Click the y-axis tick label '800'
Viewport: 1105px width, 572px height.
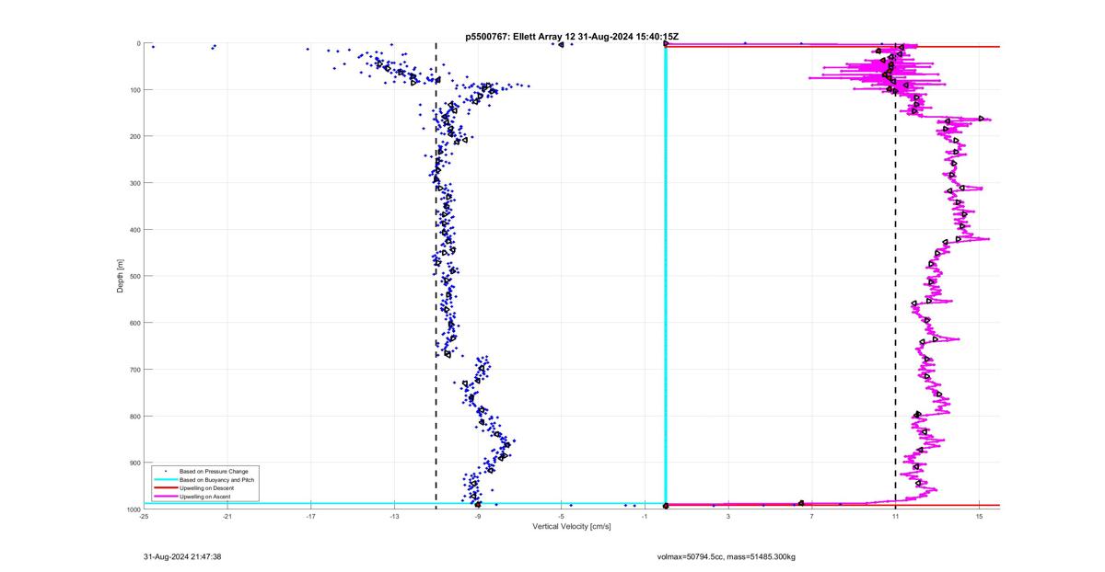[x=134, y=416]
